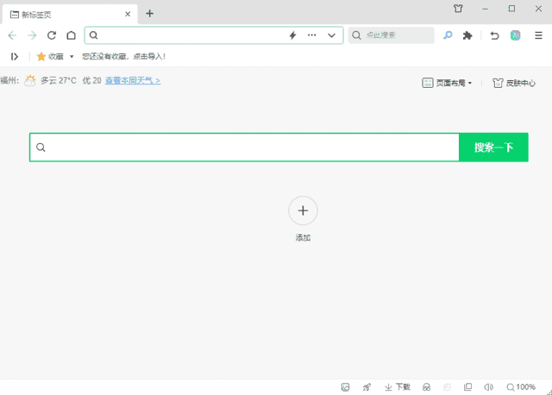Screen dimensions: 552x395
Task: Click the 100% zoom level control
Action: coord(521,386)
